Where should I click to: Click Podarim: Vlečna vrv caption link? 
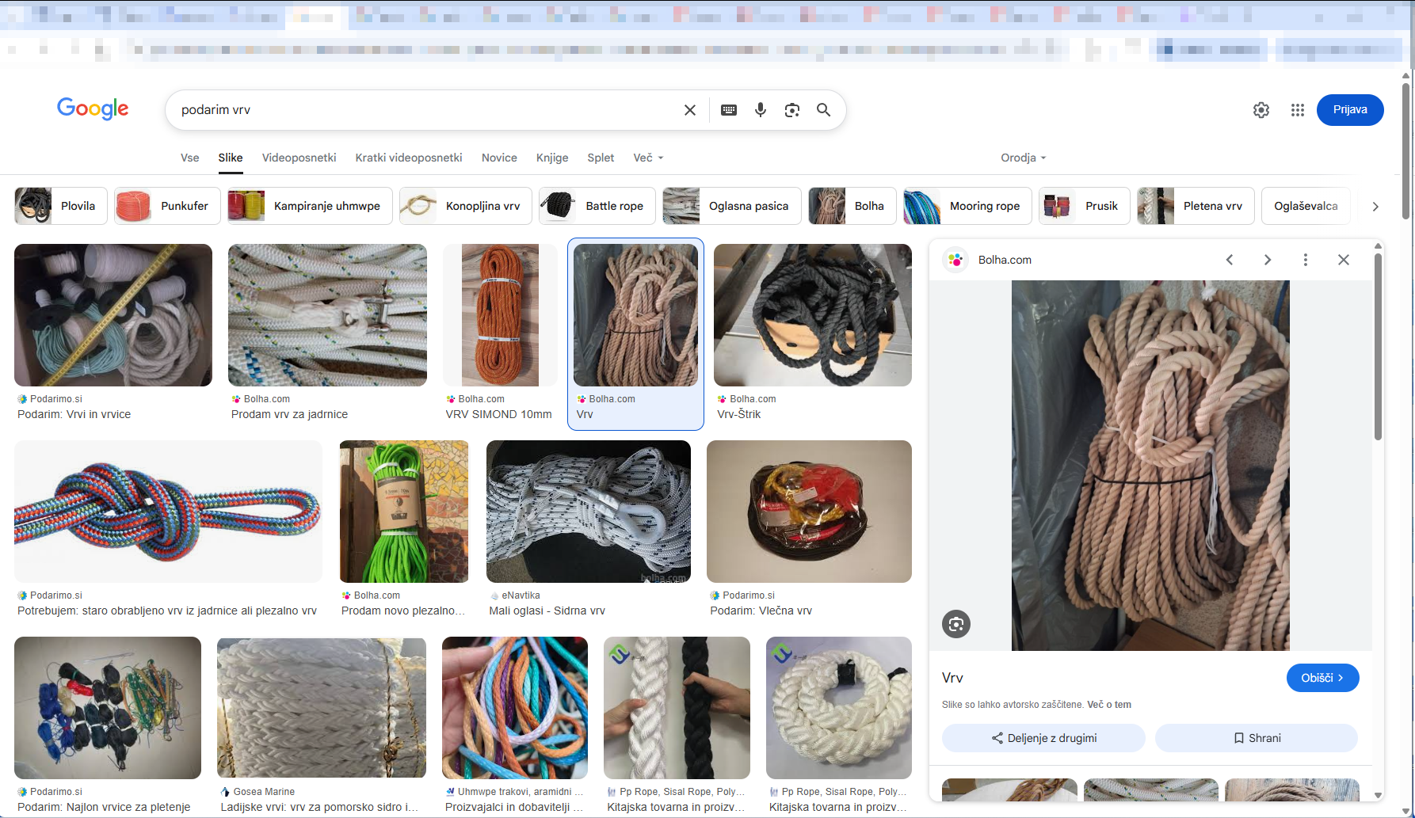click(761, 611)
